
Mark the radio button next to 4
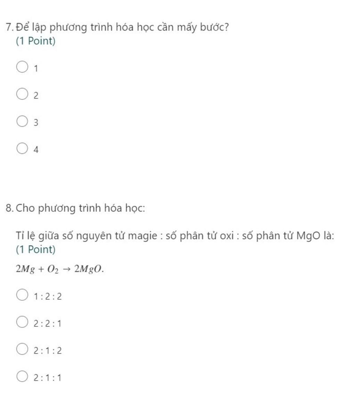(22, 148)
